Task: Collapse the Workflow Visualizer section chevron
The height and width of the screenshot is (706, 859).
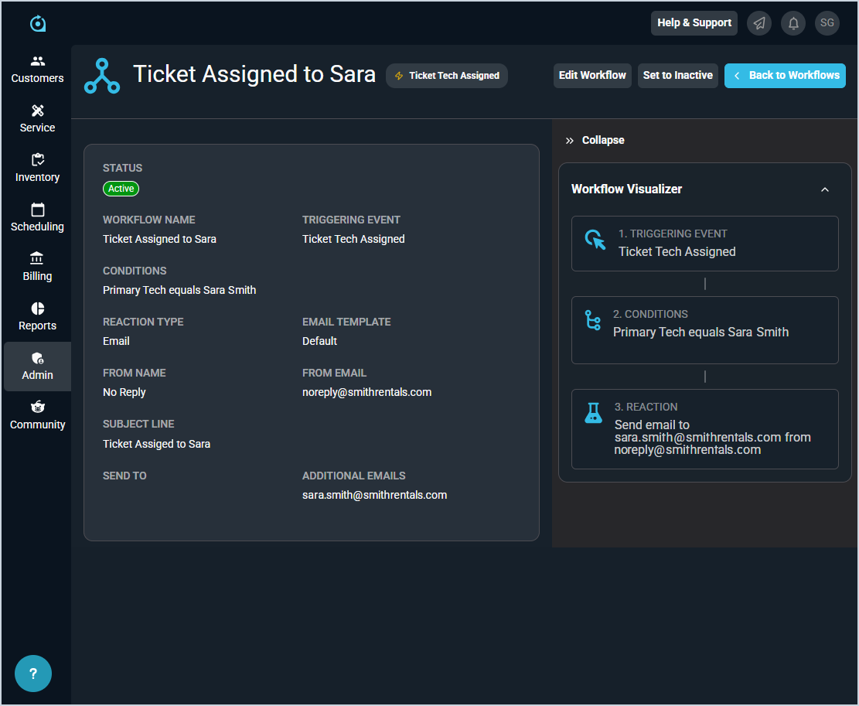Action: (824, 189)
